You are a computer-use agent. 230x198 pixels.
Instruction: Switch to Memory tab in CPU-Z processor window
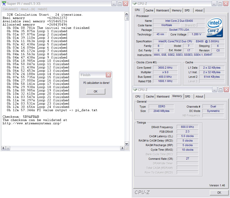177,10
